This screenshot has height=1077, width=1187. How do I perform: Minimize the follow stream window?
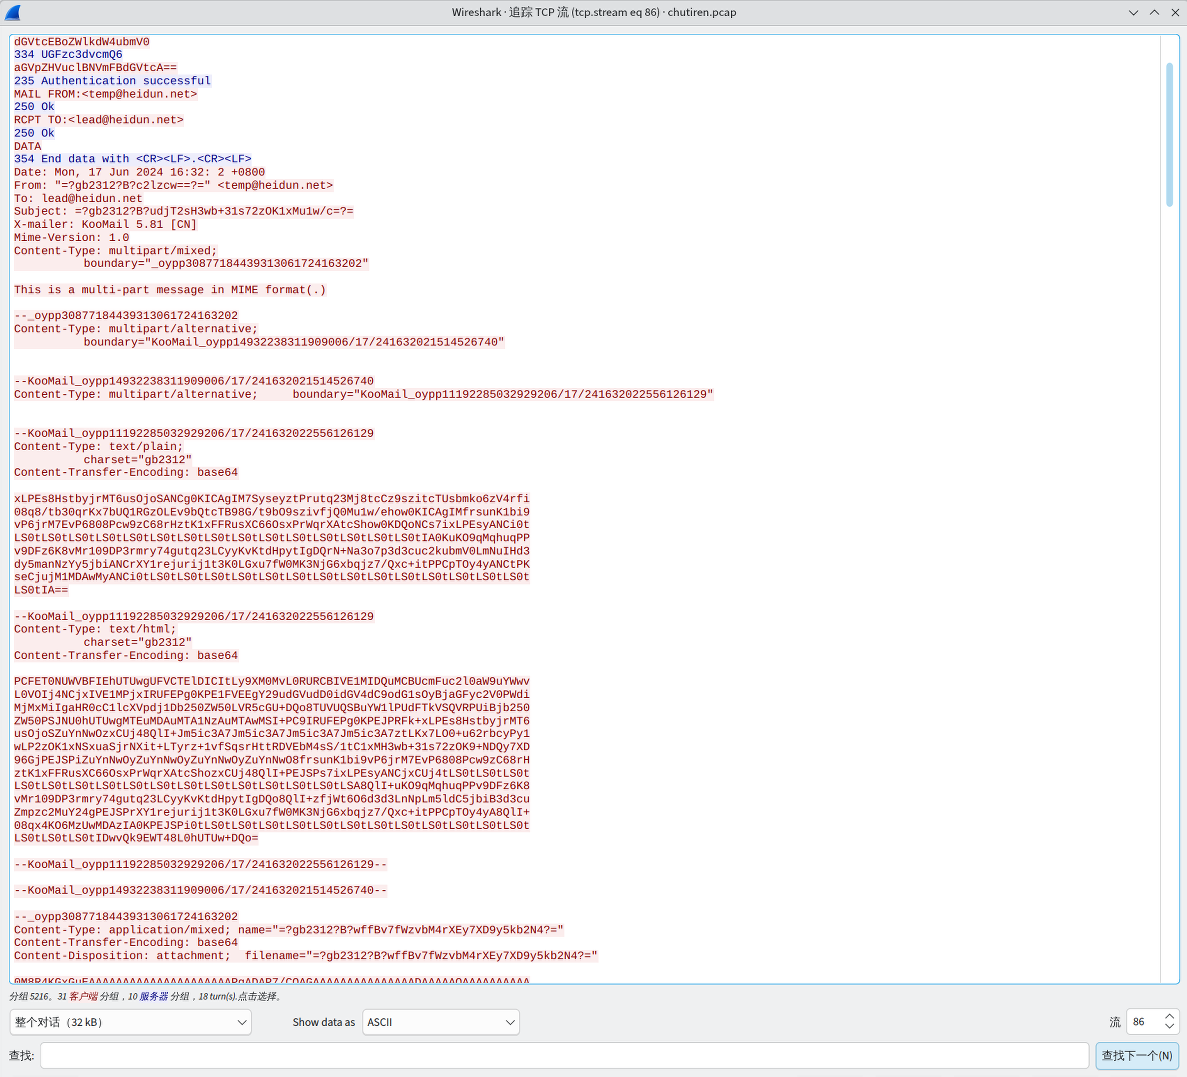pos(1133,12)
